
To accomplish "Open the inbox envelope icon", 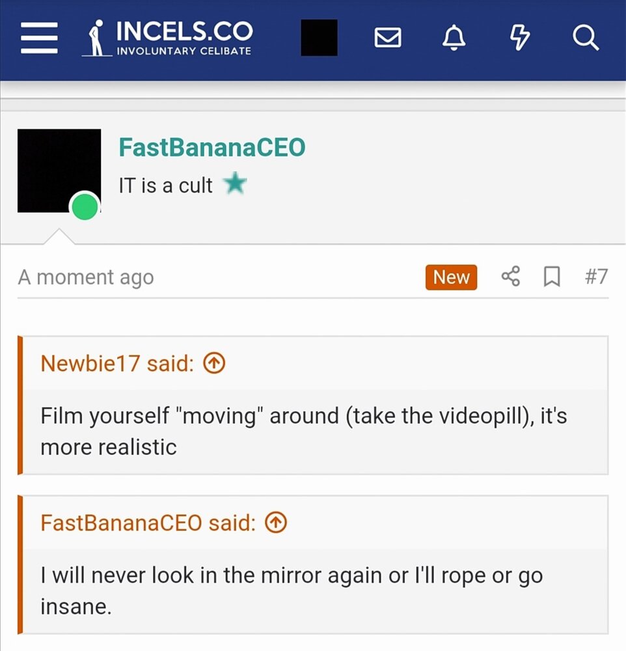I will pyautogui.click(x=388, y=38).
